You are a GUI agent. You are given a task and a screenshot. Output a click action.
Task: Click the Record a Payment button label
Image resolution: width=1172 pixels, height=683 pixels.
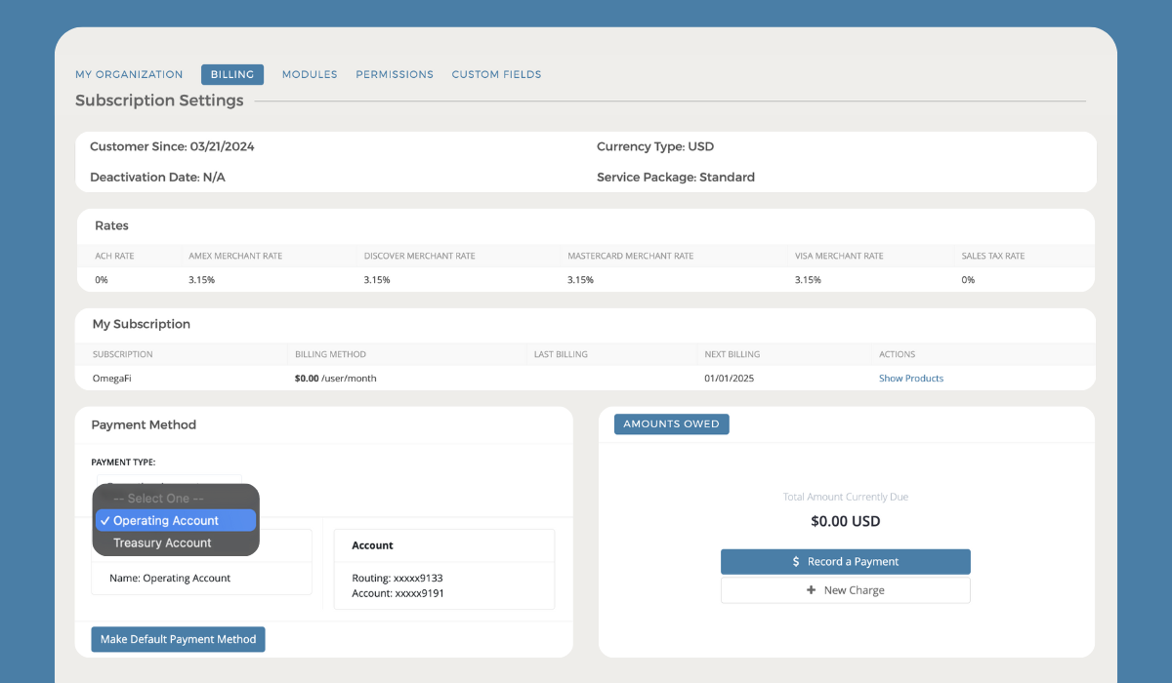click(853, 562)
